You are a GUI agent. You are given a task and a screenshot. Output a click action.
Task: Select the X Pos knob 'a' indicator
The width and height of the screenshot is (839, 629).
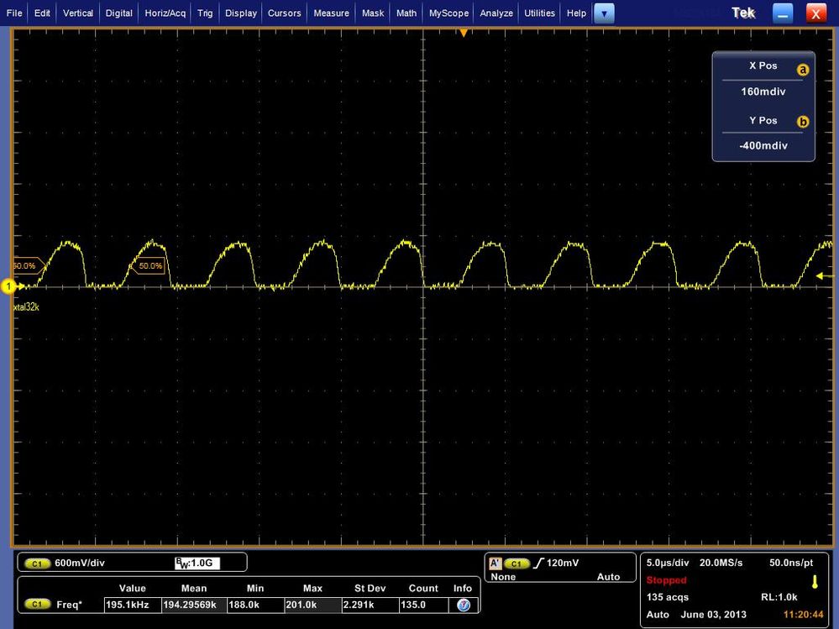point(803,70)
